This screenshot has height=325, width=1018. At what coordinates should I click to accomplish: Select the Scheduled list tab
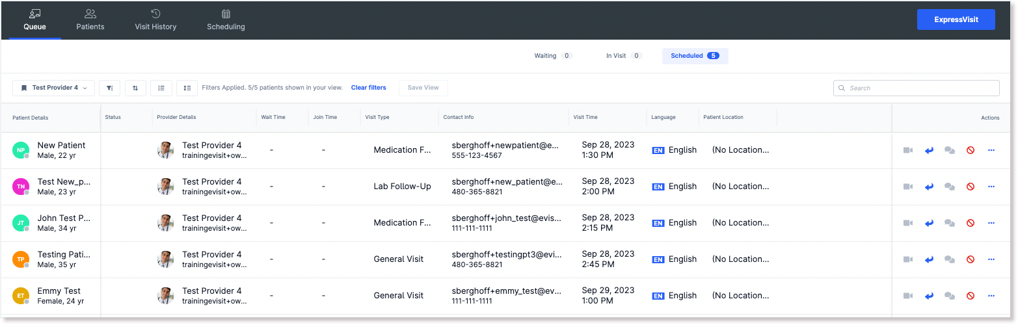(x=695, y=56)
